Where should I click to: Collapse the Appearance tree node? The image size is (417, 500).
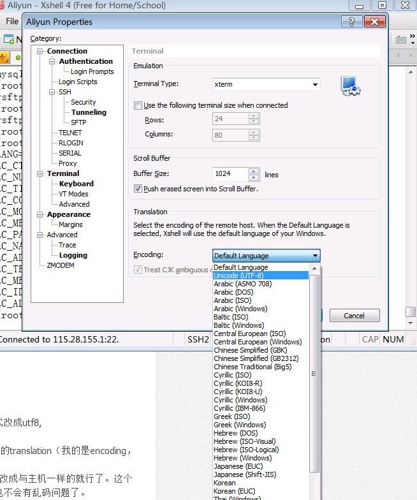[x=40, y=214]
